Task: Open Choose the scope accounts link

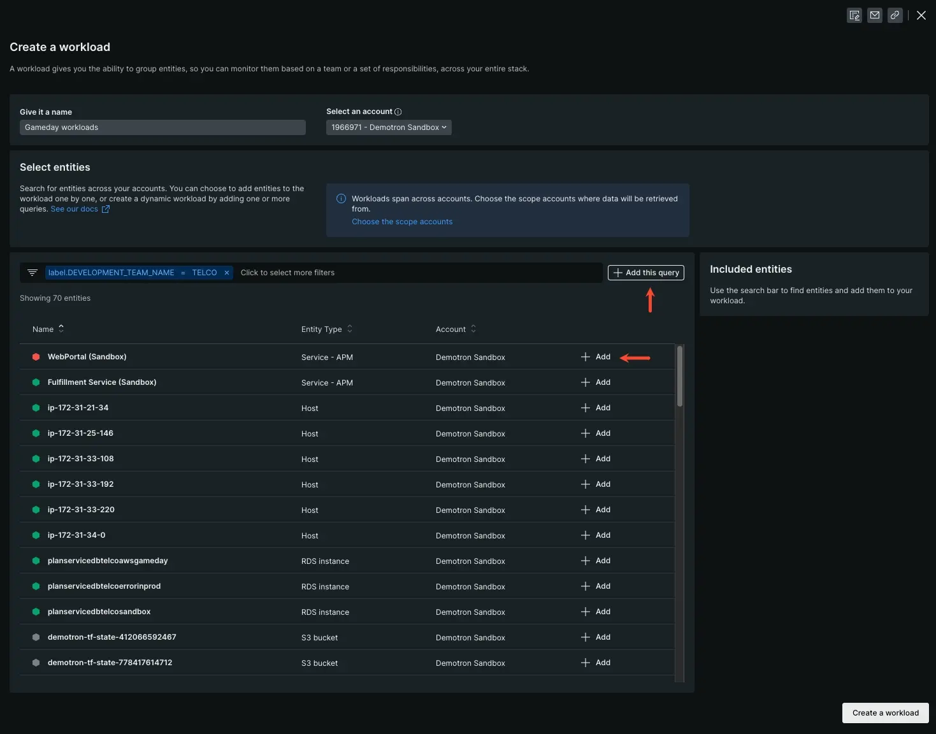Action: pyautogui.click(x=402, y=222)
